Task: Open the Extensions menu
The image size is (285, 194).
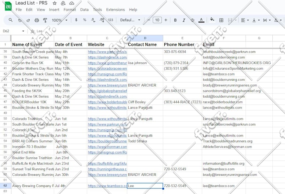Action: tap(116, 10)
